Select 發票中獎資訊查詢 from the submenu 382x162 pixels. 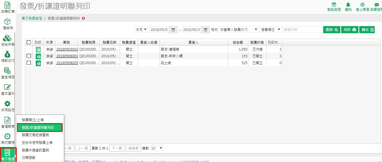click(40, 150)
